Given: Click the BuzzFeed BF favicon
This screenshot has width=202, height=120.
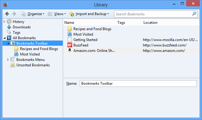Looking at the screenshot, I should [x=70, y=45].
